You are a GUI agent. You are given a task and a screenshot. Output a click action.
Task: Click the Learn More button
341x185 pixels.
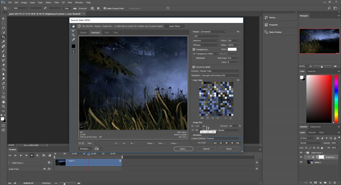(x=174, y=26)
